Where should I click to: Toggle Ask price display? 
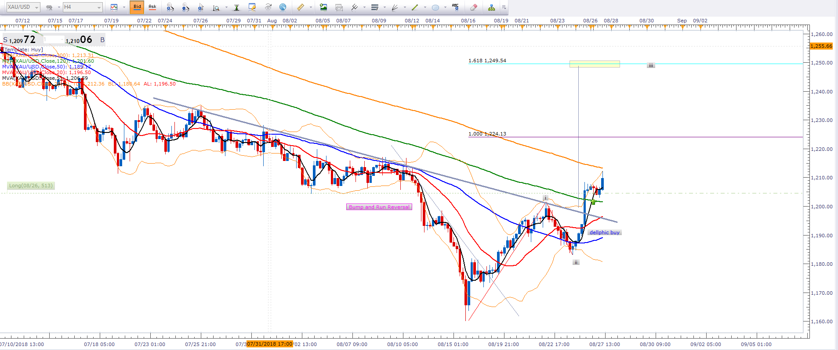tap(152, 7)
